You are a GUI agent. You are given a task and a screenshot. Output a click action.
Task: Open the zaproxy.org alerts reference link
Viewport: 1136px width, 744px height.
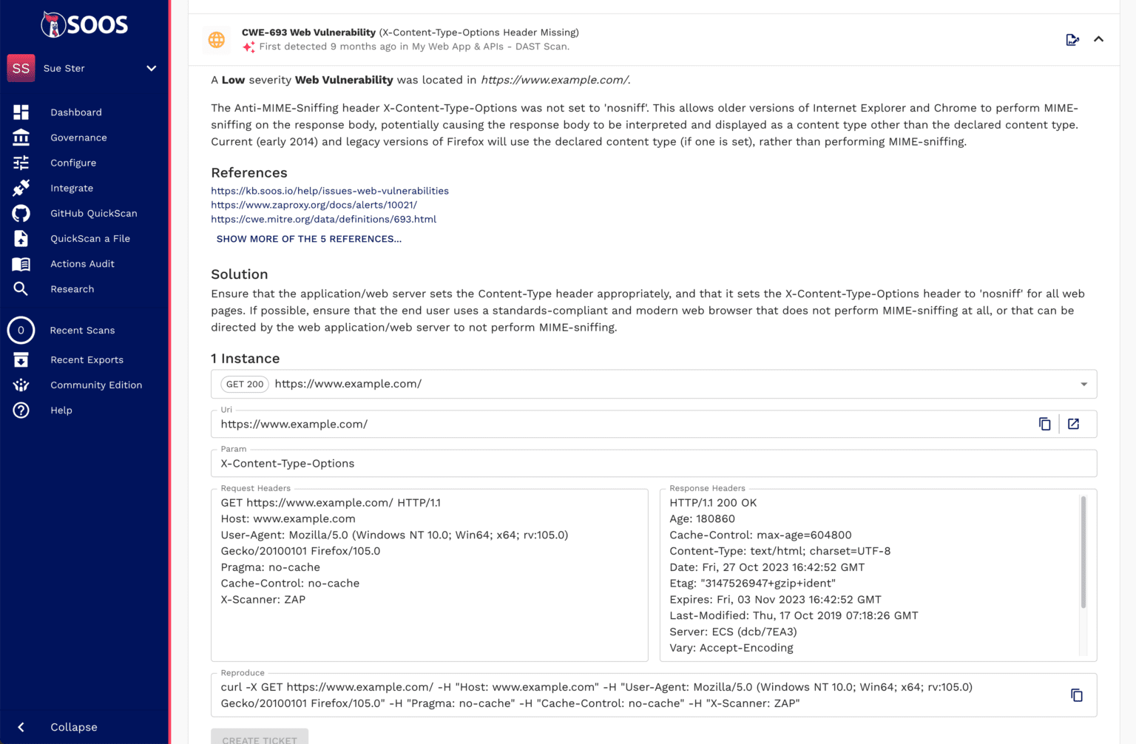point(314,205)
